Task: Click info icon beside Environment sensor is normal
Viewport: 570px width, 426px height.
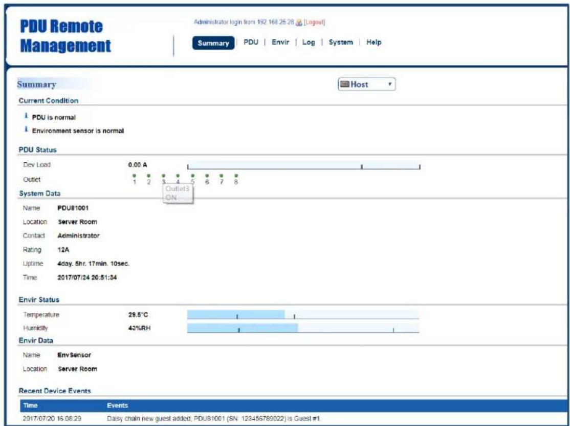Action: coord(26,129)
